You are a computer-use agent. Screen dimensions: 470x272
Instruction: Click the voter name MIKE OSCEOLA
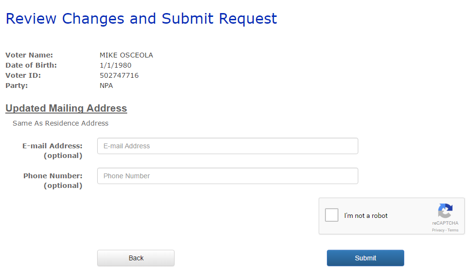point(126,55)
